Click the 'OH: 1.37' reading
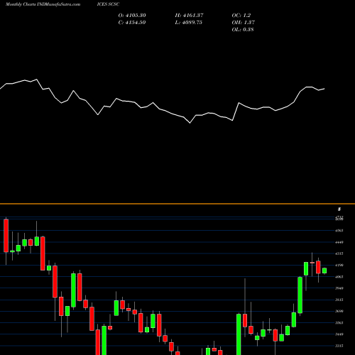The image size is (355, 355). [244, 23]
